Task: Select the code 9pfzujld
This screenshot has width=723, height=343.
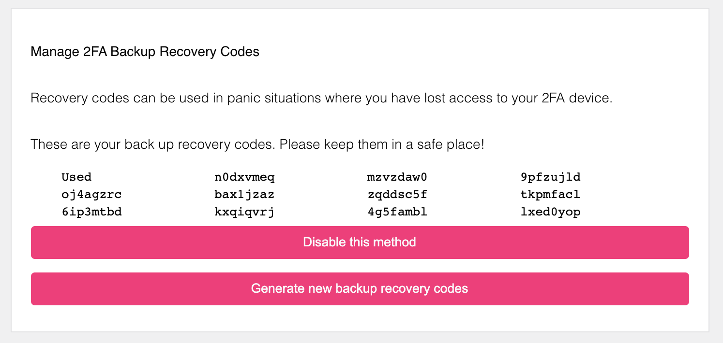Action: (x=550, y=177)
